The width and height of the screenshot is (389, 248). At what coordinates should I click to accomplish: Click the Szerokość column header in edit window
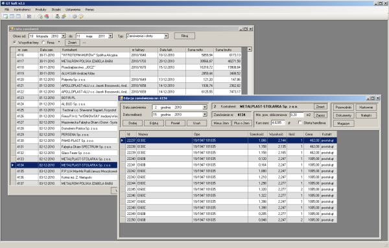258,134
